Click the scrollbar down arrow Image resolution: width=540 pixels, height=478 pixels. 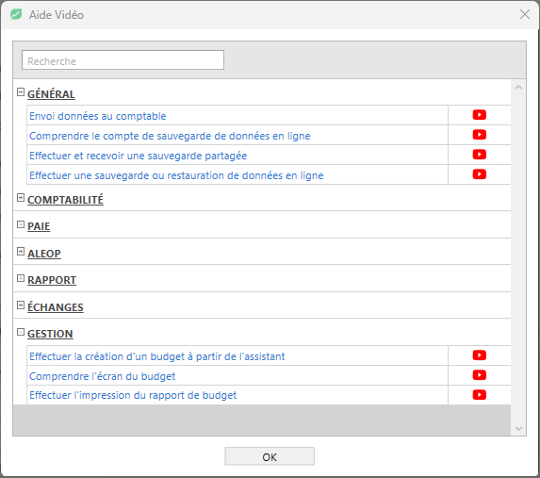pos(518,428)
